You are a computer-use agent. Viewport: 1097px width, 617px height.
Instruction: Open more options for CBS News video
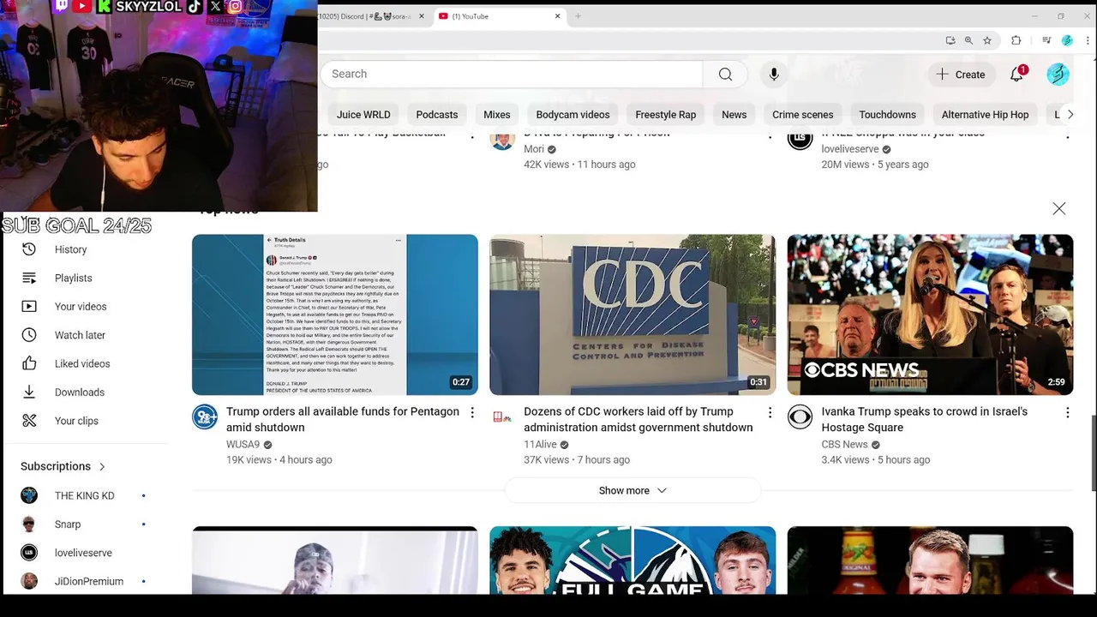[1067, 413]
